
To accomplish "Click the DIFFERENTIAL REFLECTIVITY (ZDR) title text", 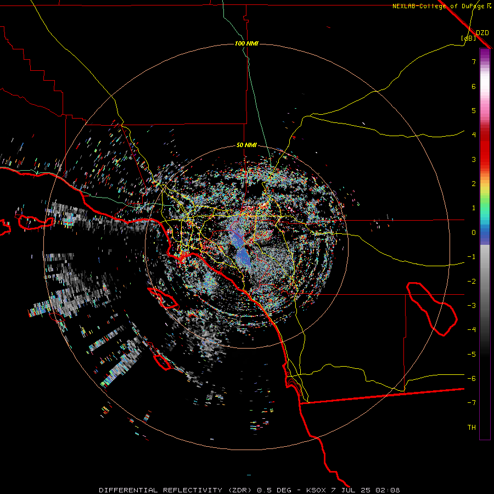I will coord(175,490).
